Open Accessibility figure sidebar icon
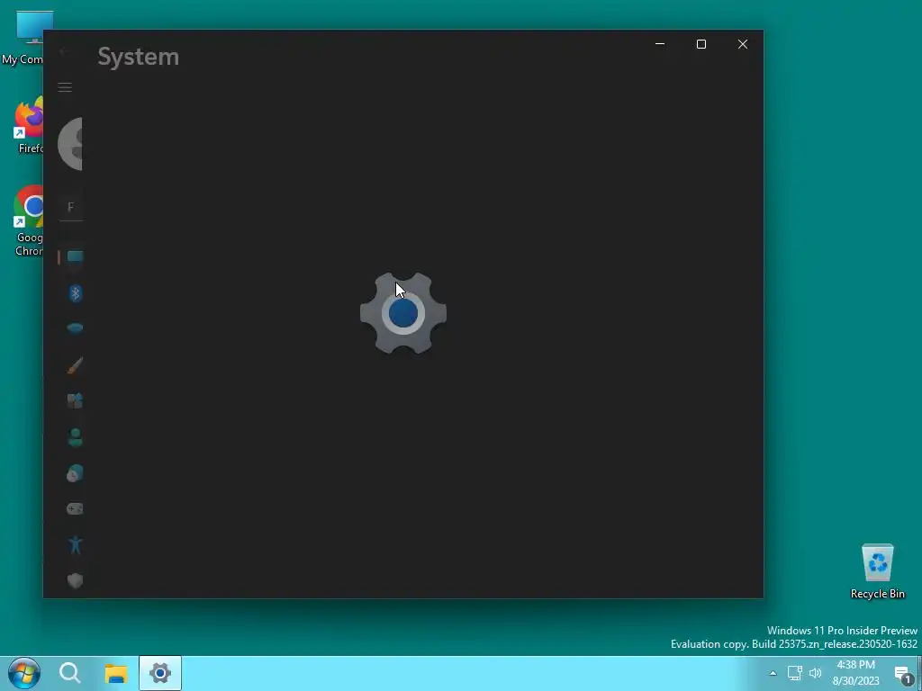 point(76,544)
